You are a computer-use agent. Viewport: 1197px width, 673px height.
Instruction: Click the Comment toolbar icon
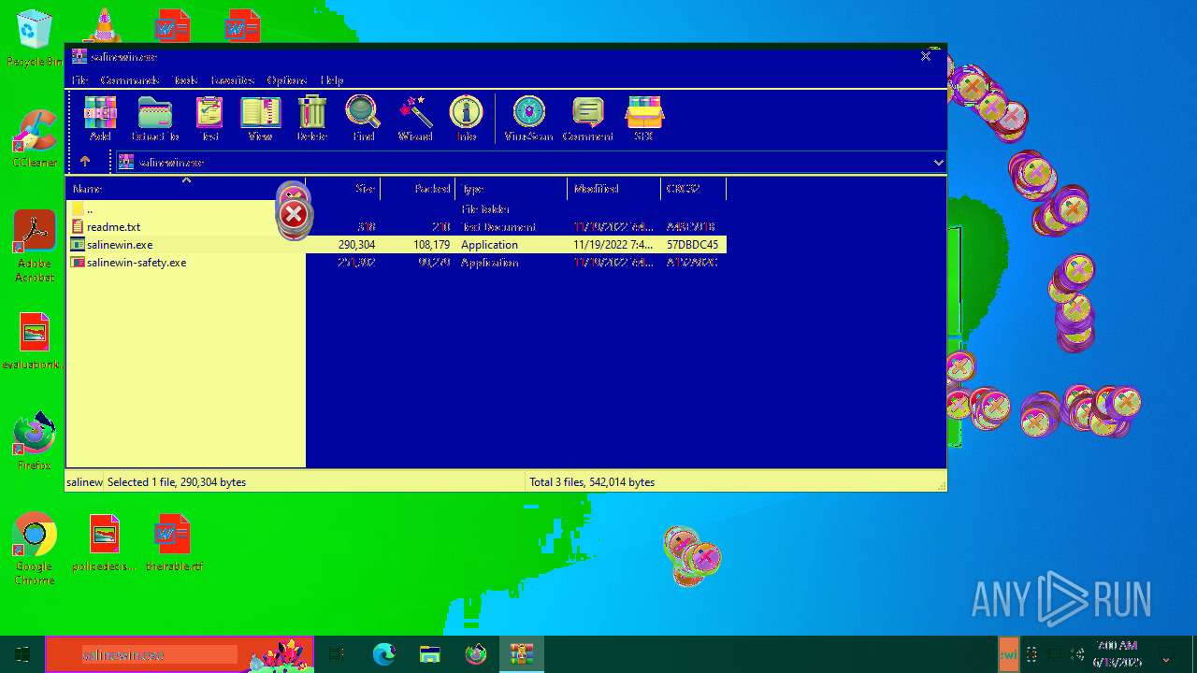[x=587, y=118]
